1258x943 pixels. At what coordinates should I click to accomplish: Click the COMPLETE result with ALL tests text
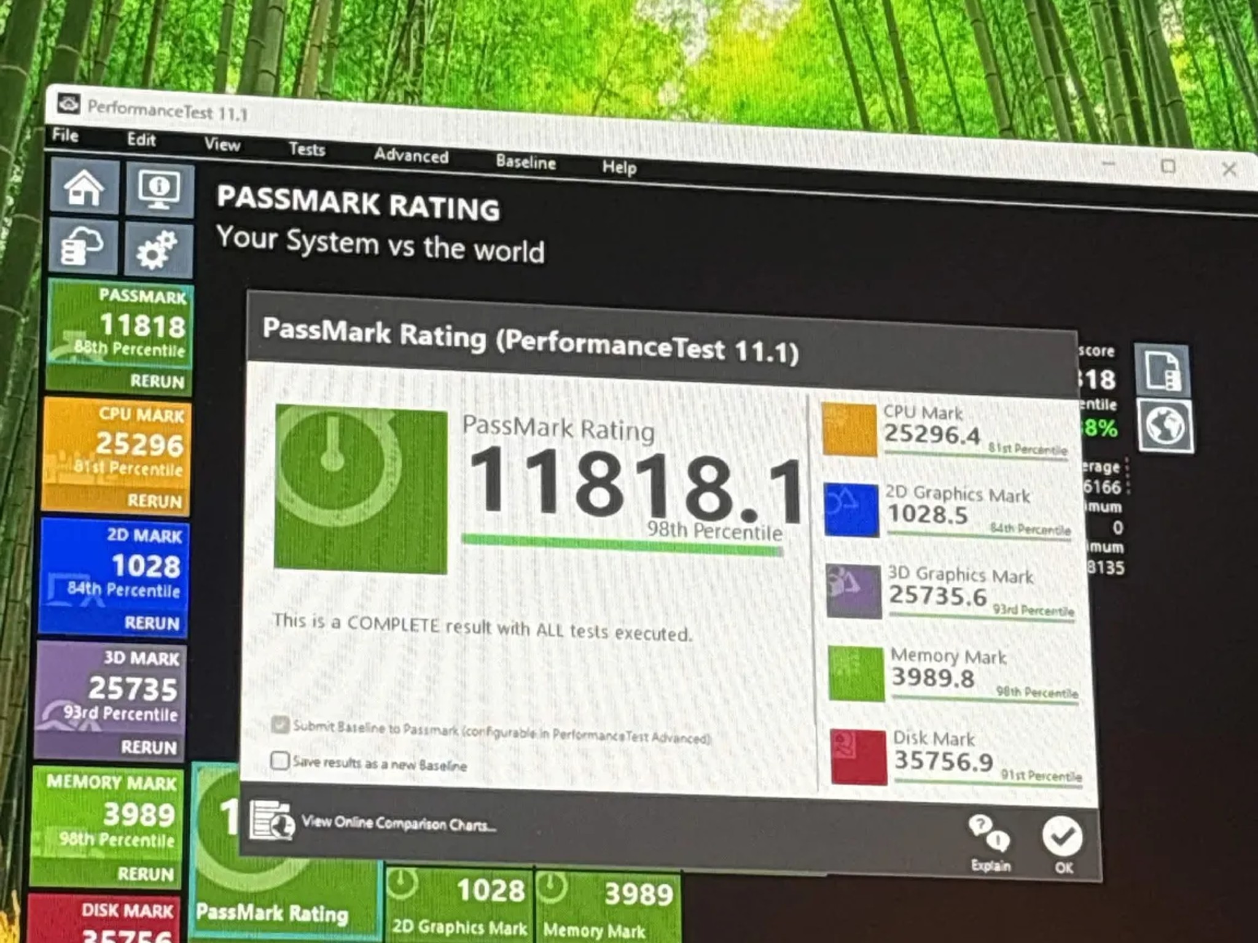coord(482,627)
